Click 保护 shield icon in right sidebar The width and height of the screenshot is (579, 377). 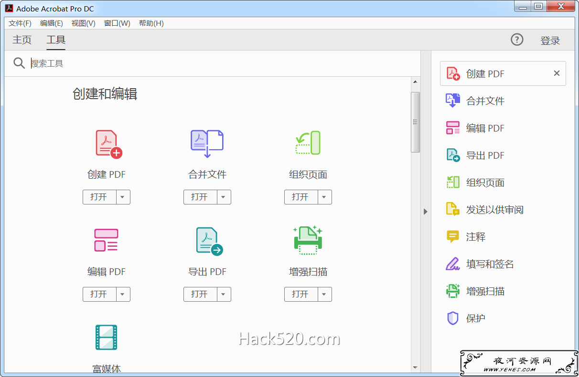[x=453, y=318]
